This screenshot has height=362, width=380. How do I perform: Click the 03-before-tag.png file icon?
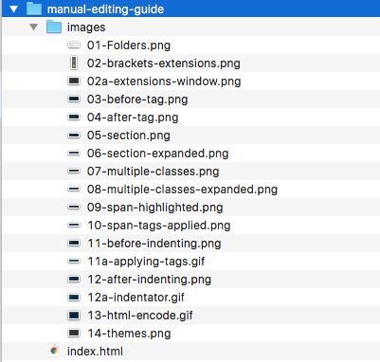pos(74,100)
